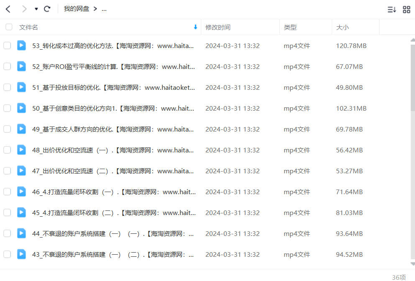Sort by 大小 column

click(342, 27)
